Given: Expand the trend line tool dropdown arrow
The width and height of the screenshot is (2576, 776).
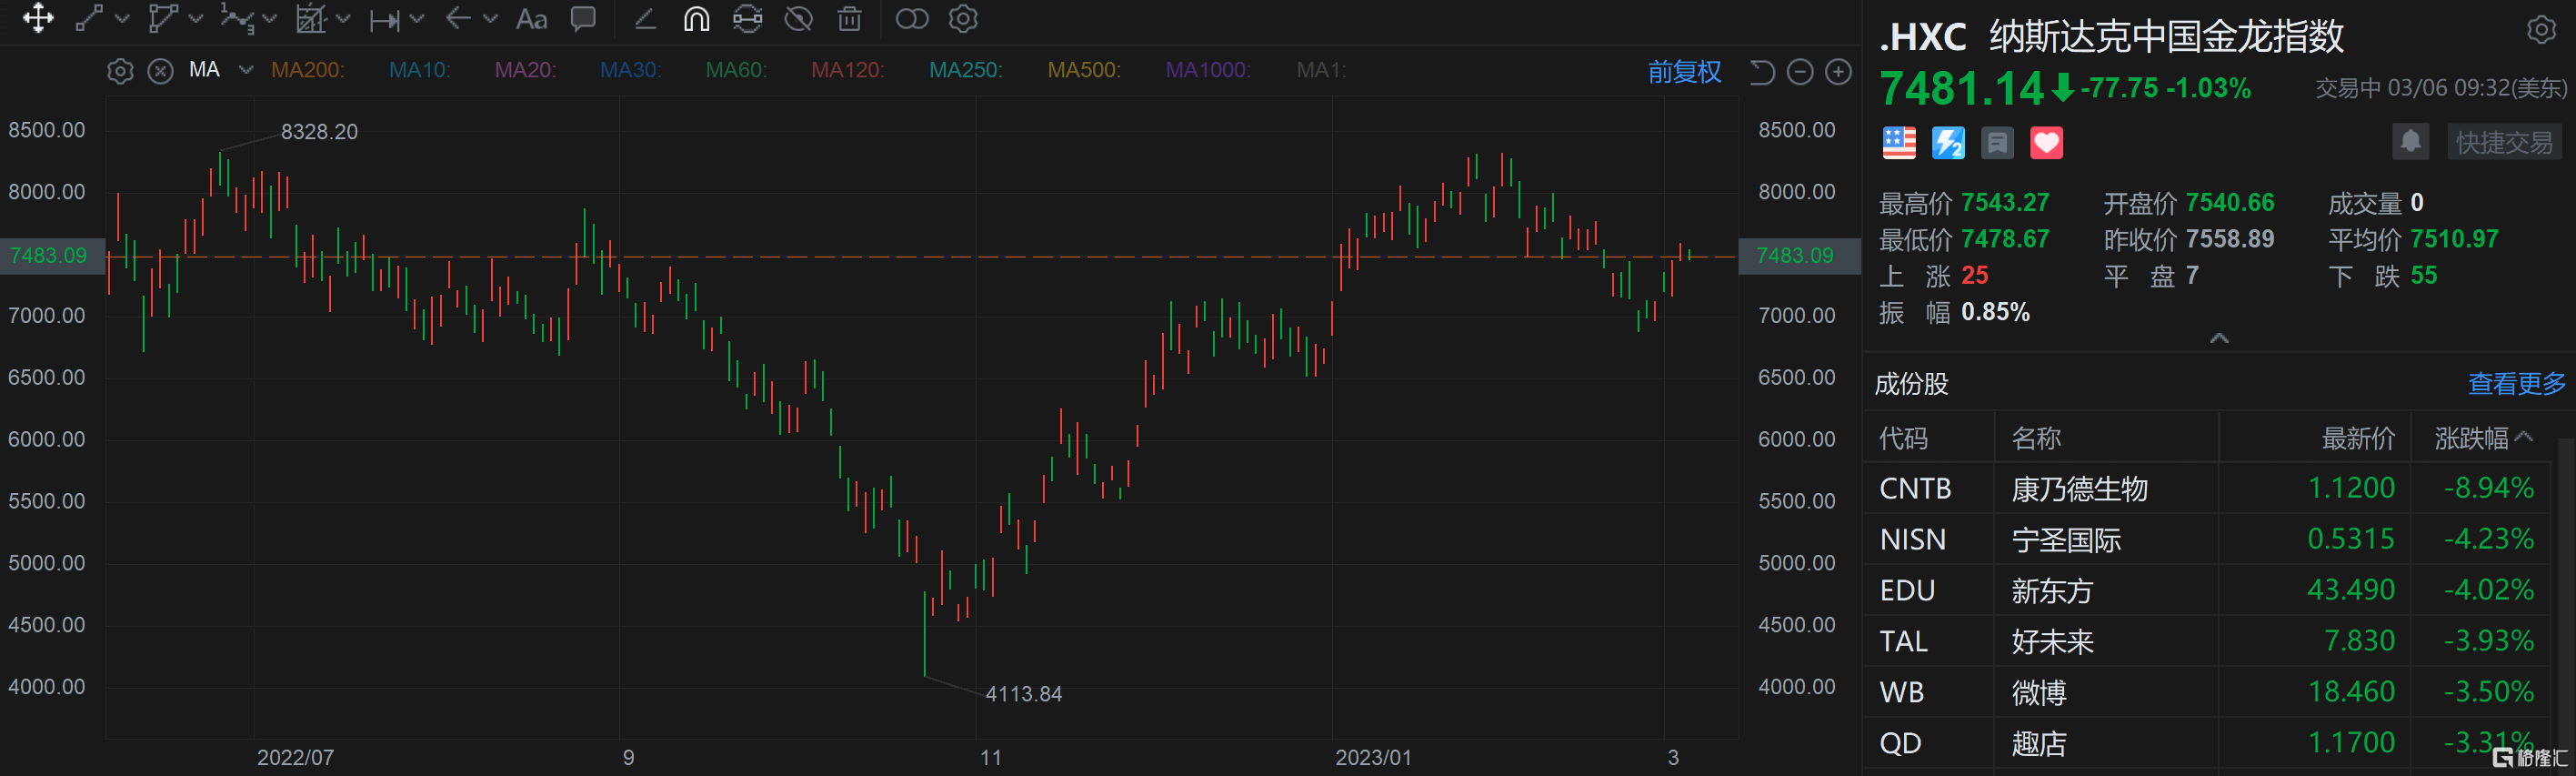Looking at the screenshot, I should tap(122, 19).
